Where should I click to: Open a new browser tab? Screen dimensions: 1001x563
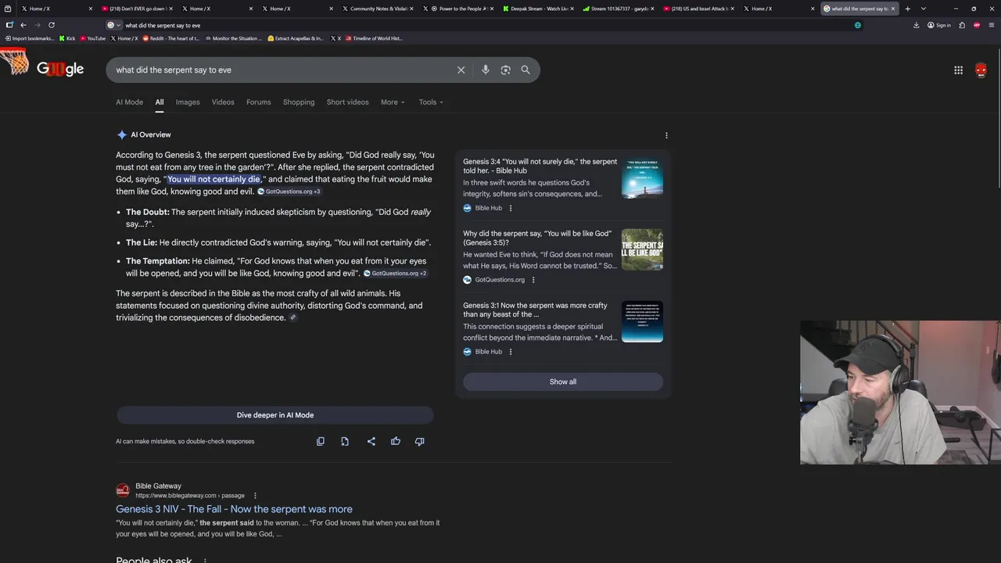pos(907,9)
